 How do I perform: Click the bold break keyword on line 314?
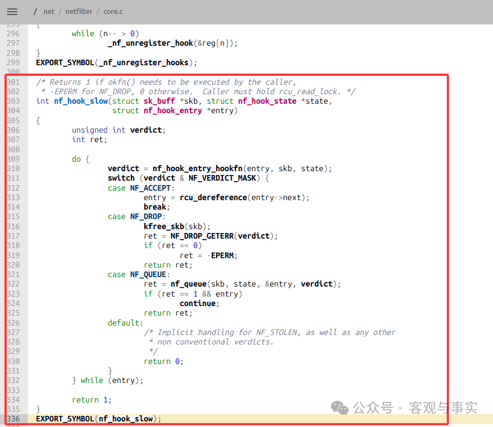[155, 207]
